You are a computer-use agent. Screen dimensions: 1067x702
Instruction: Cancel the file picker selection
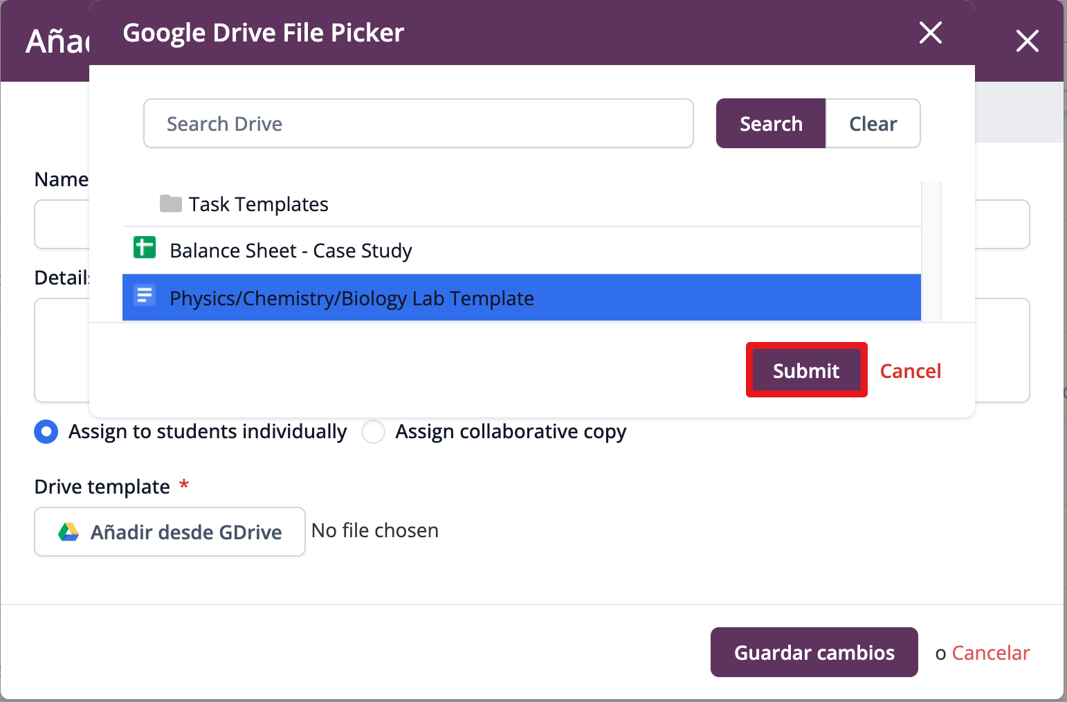[x=910, y=371]
